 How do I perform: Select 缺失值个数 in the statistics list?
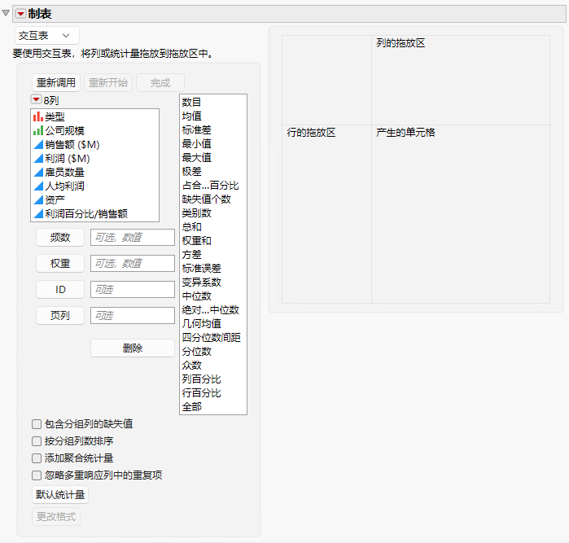[x=213, y=199]
